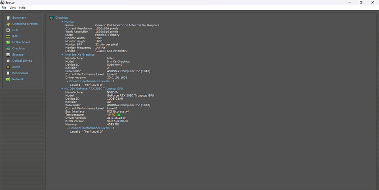Select the Graphics label in the left sidebar
The width and height of the screenshot is (379, 190).
[18, 48]
